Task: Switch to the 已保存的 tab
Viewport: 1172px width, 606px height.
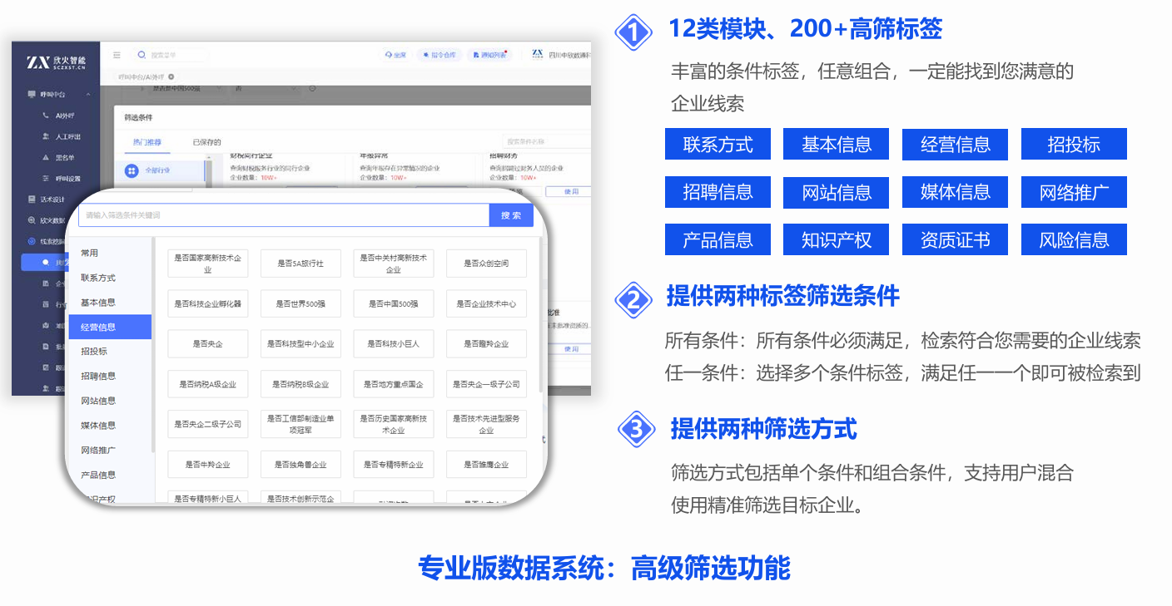Action: coord(207,142)
